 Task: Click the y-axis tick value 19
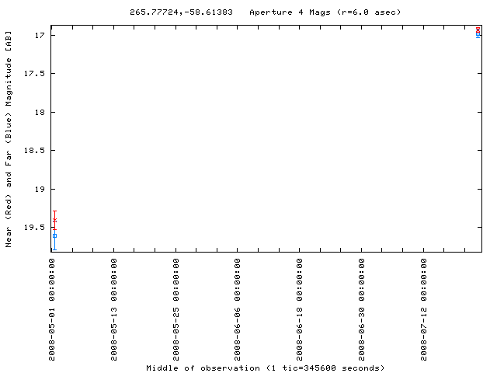pos(40,190)
